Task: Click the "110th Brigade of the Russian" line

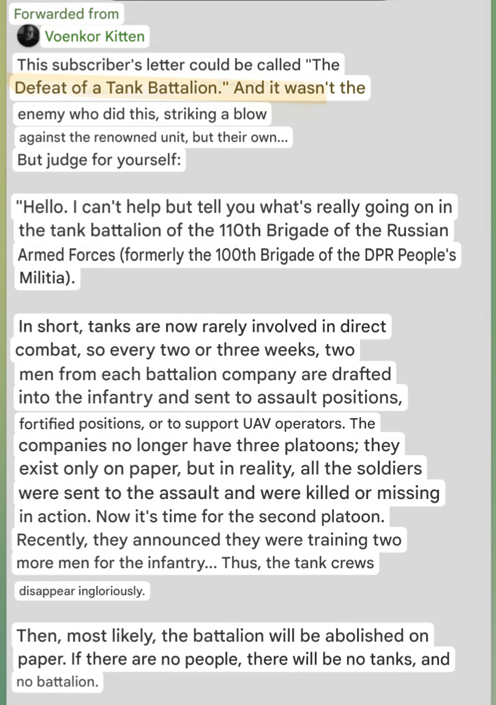Action: [x=233, y=231]
